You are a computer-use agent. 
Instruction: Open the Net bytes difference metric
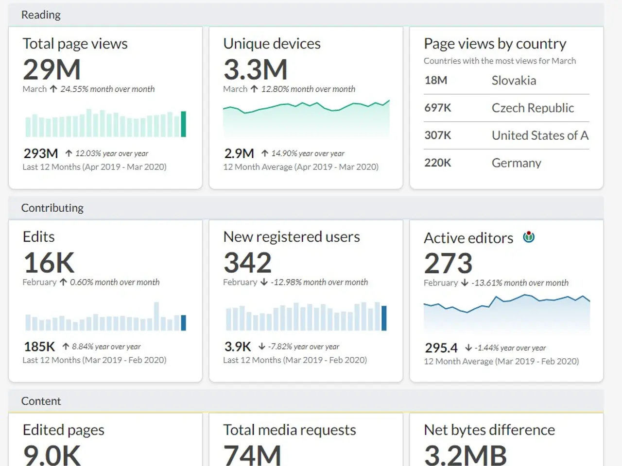tap(489, 430)
